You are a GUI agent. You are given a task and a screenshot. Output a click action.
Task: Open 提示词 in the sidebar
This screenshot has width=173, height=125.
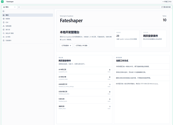pos(27,29)
